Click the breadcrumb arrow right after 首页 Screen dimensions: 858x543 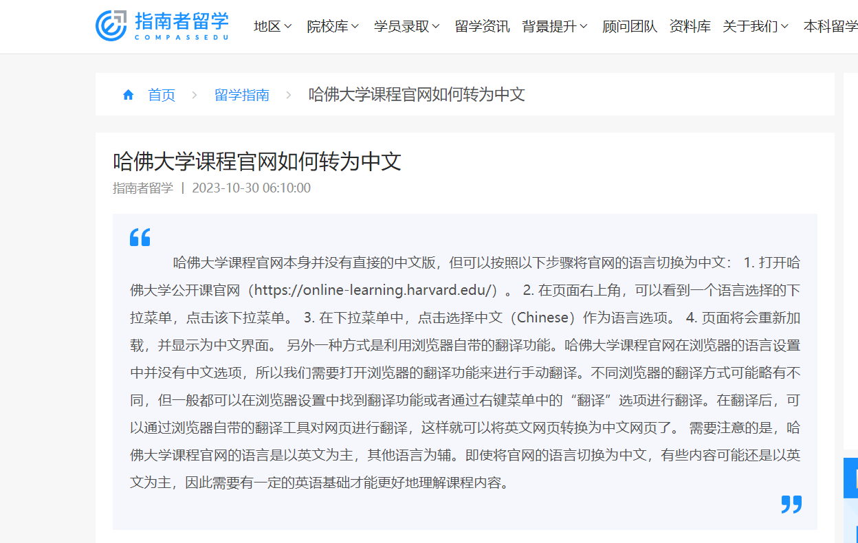point(195,95)
